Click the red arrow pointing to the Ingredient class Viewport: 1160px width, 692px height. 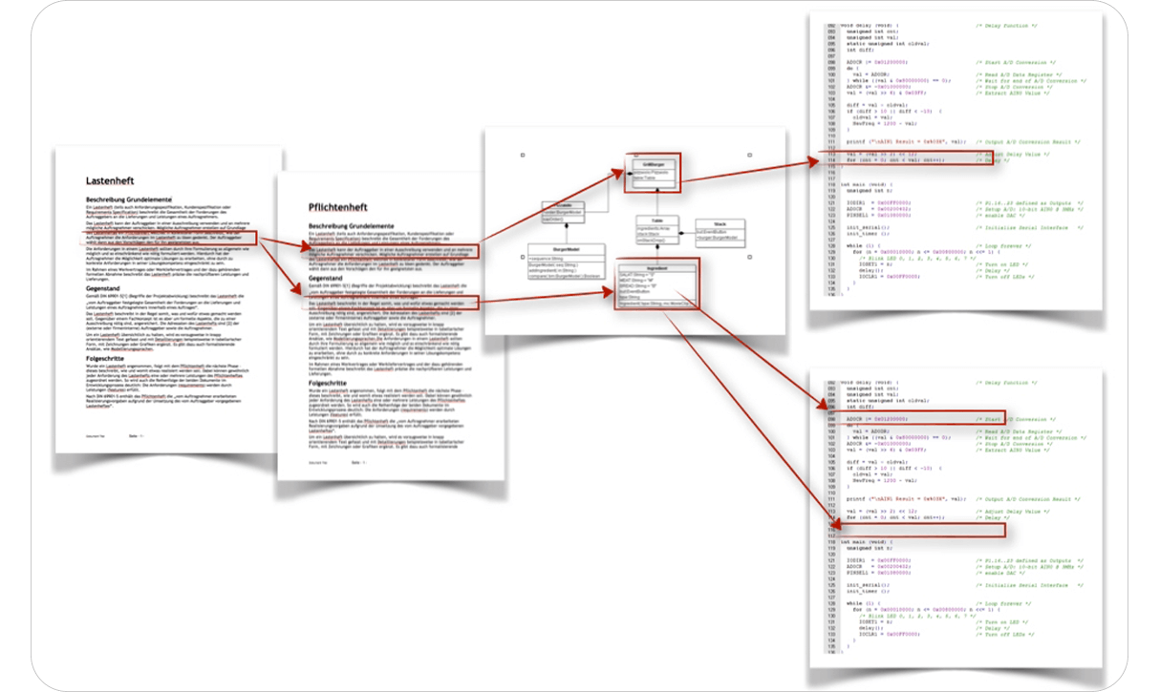click(607, 293)
